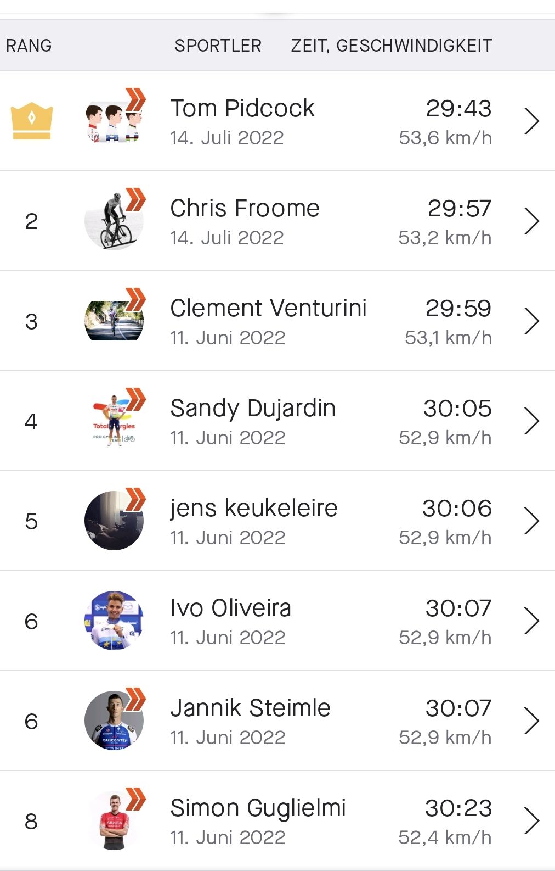Tap chevron beside jens keukeleire's time
This screenshot has height=871, width=555.
pos(531,521)
